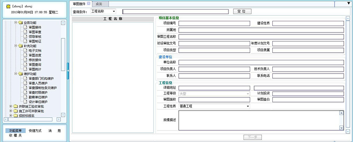The height and width of the screenshot is (142, 353).
Task: Click the 年度计划文号 input field
Action: click(x=308, y=44)
